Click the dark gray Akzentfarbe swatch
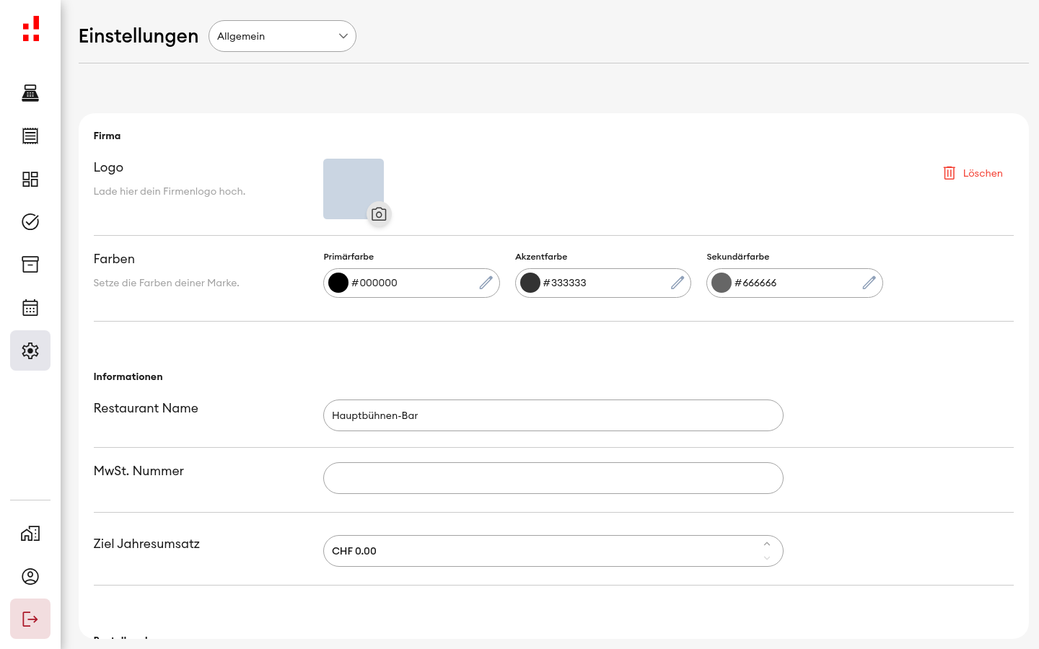This screenshot has height=649, width=1039. tap(530, 283)
